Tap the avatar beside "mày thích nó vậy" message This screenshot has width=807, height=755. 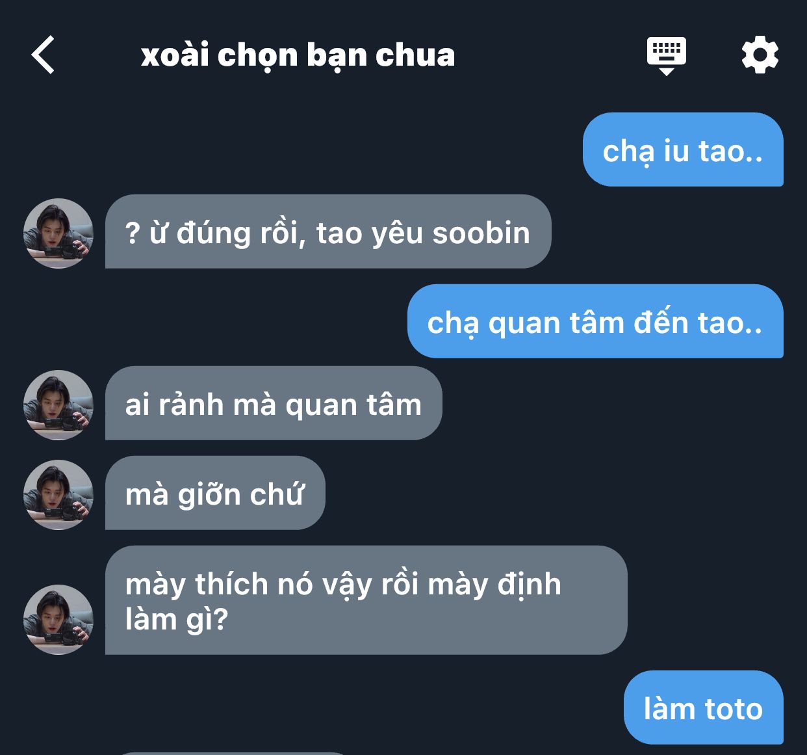click(x=58, y=620)
